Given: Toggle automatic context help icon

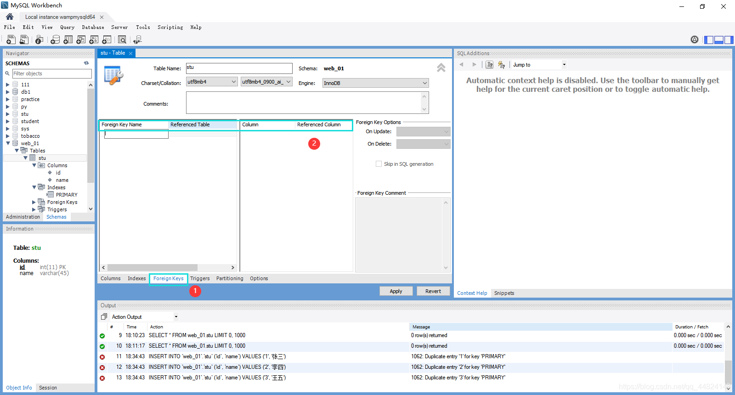Looking at the screenshot, I should pos(502,65).
